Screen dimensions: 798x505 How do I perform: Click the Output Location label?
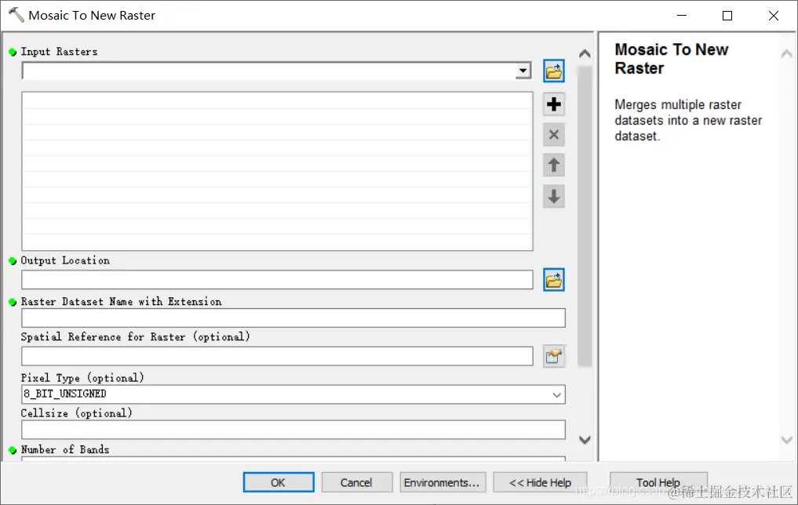(65, 260)
